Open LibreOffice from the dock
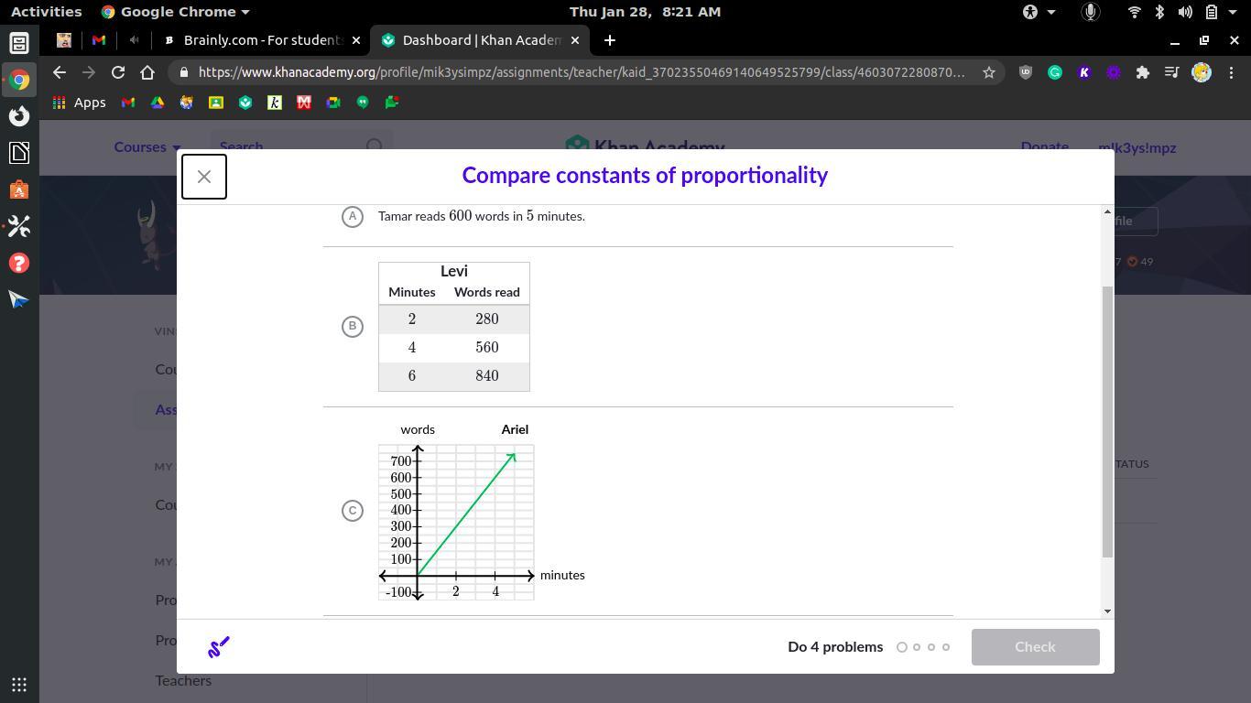This screenshot has width=1251, height=703. point(19,153)
